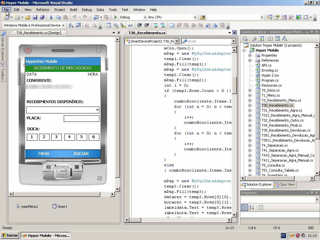Click the Copy toolbar icon
Viewport: 320px width, 240px height.
(x=58, y=17)
